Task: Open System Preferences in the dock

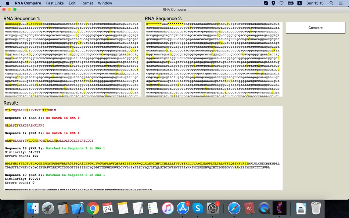Action: pyautogui.click(x=213, y=208)
